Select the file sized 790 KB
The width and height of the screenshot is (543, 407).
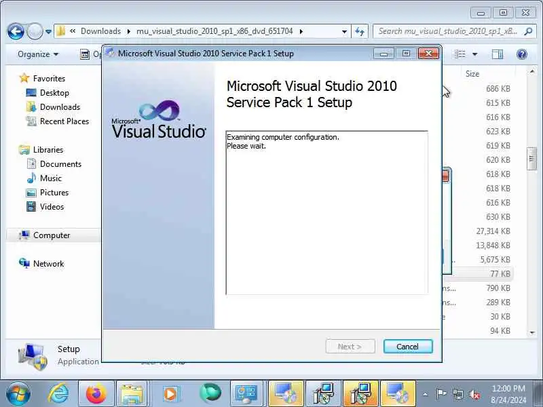(x=498, y=288)
